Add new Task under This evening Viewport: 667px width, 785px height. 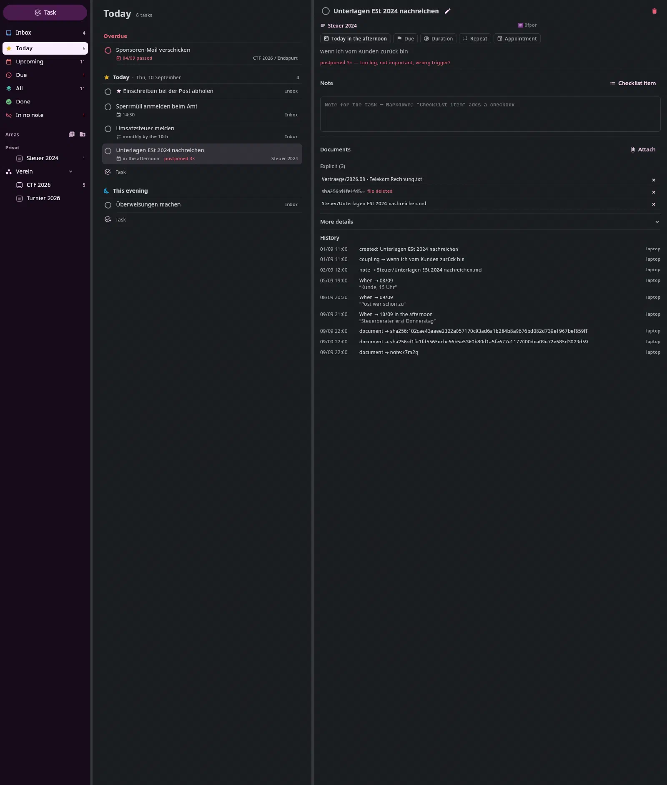(x=115, y=220)
